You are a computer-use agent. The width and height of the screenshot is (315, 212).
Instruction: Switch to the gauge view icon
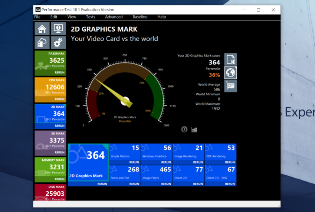[184, 129]
